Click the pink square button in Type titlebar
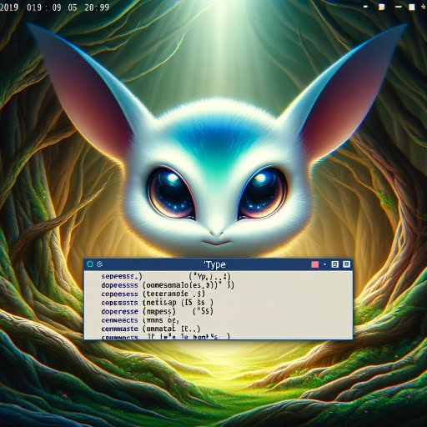The image size is (427, 427). pyautogui.click(x=314, y=264)
